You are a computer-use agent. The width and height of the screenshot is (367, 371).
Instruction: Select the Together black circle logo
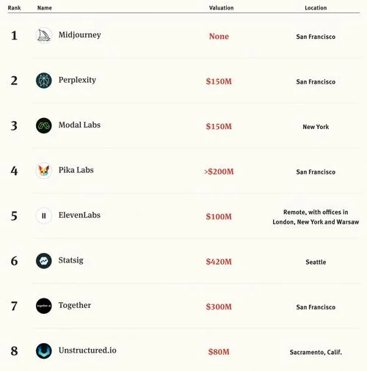(x=44, y=306)
